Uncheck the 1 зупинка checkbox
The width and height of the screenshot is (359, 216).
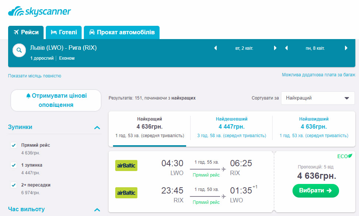tap(14, 165)
